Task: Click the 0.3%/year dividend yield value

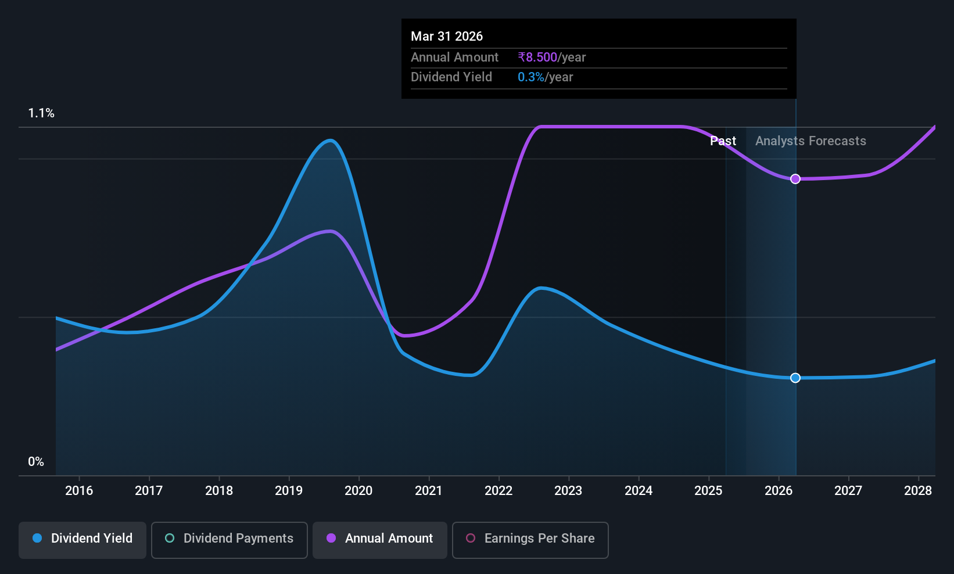Action: click(x=546, y=77)
